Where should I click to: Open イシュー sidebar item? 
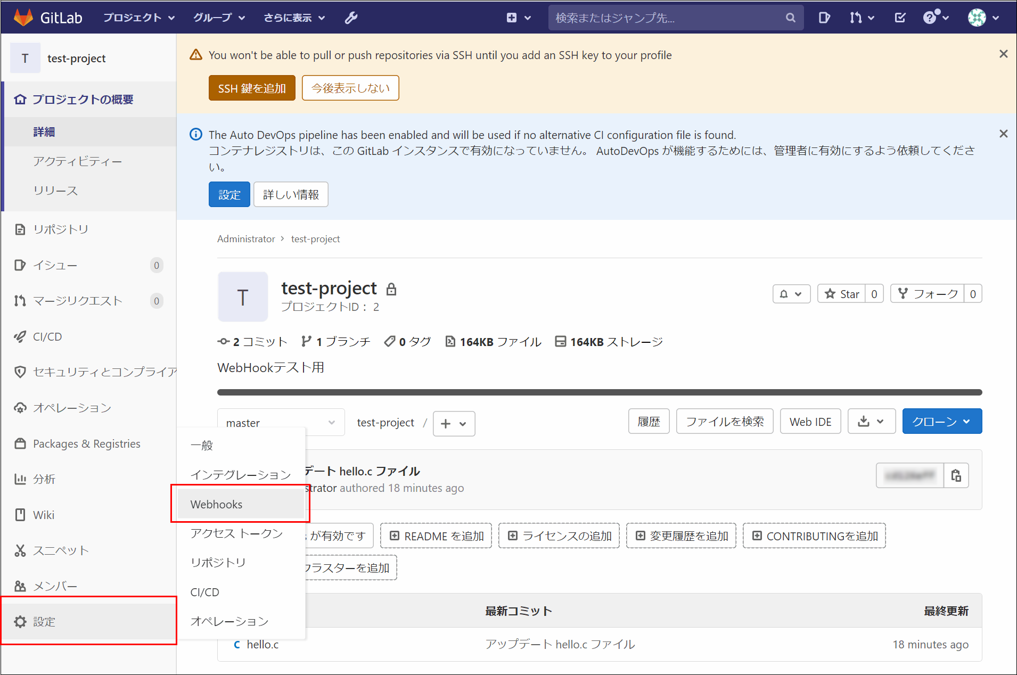coord(89,265)
